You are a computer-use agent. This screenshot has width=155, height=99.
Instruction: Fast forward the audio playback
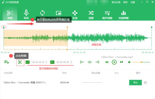122,62
